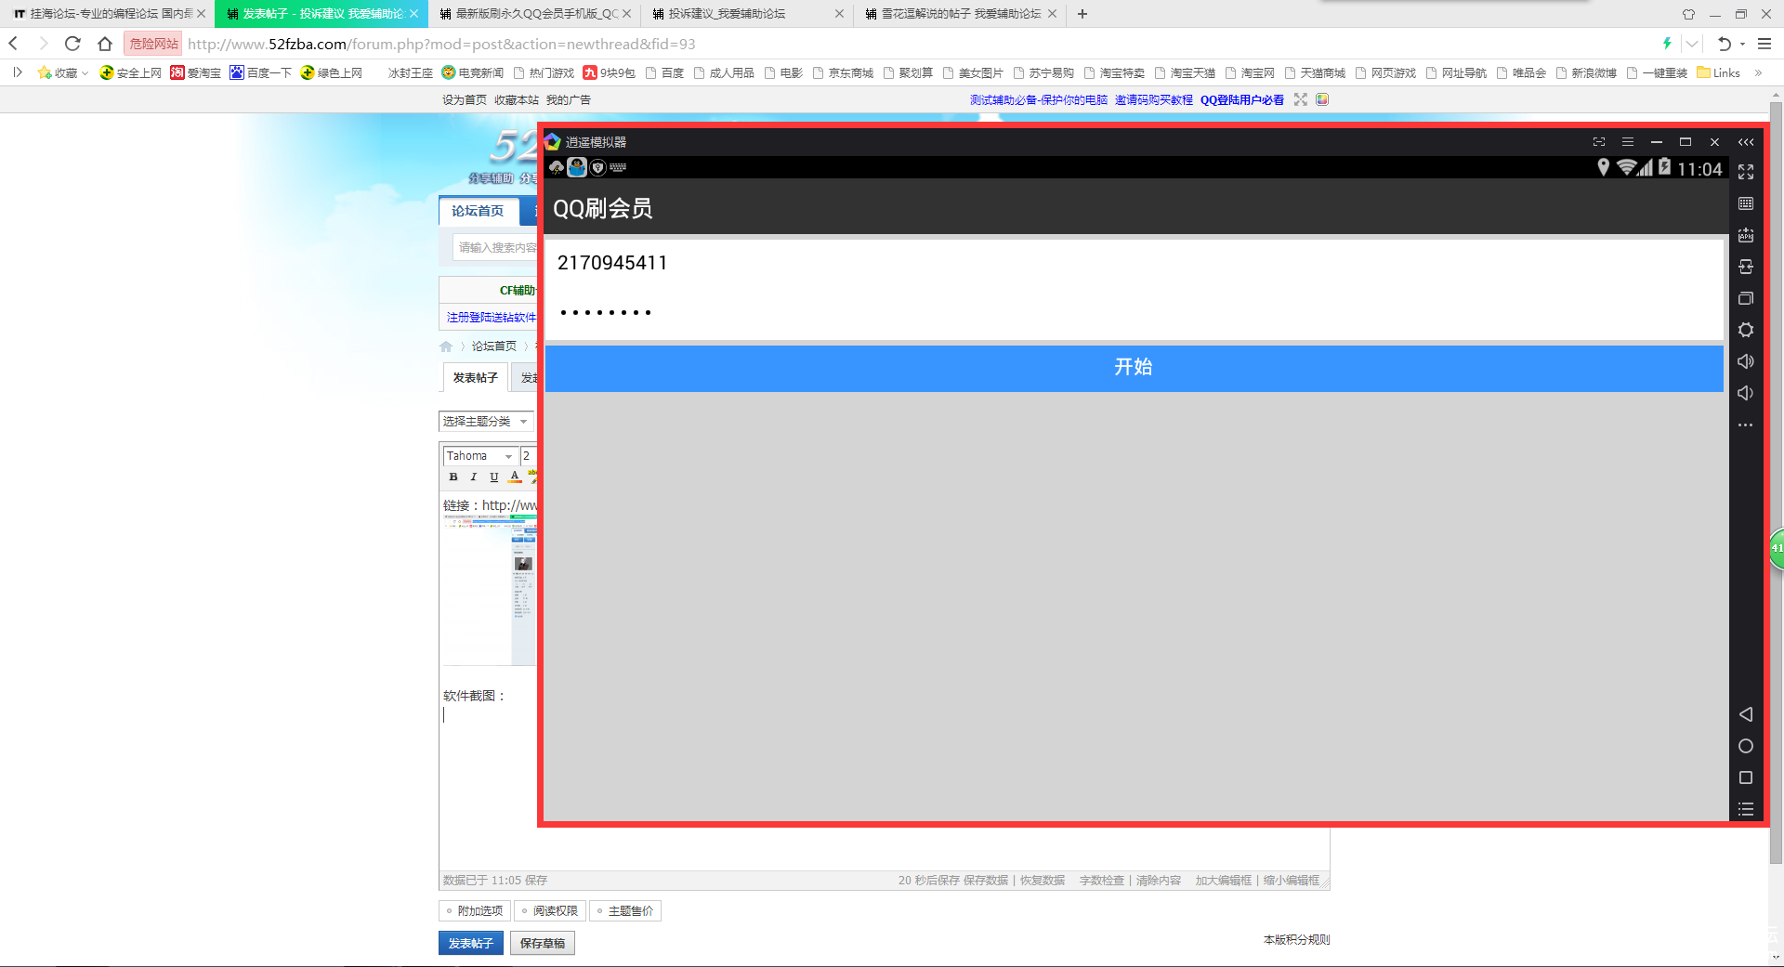Show hidden bookmarks via double chevron

point(1758,72)
